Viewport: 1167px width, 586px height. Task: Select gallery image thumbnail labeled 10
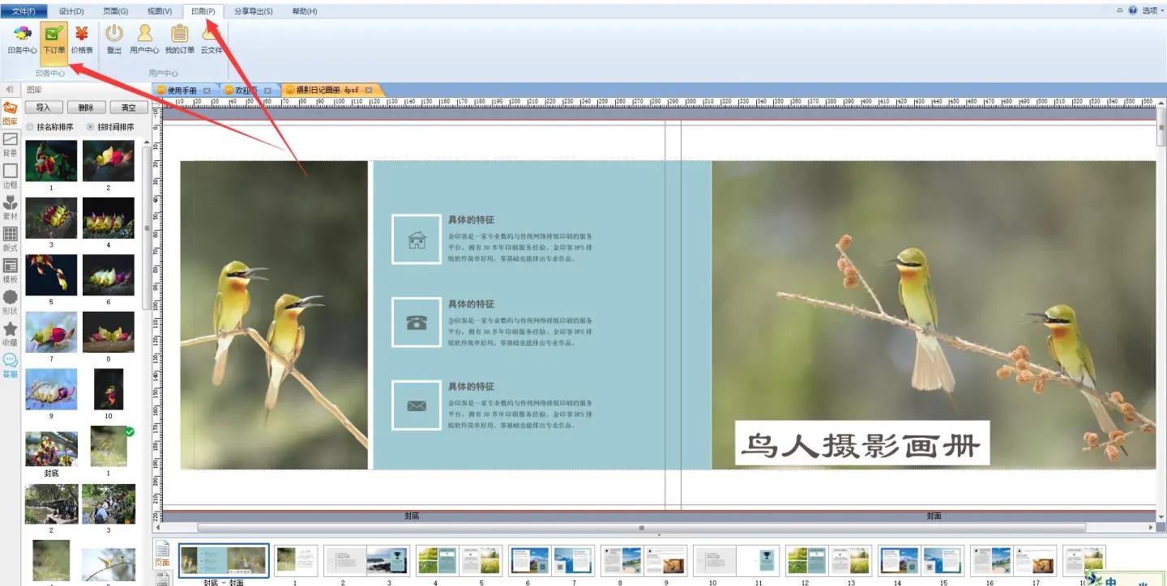(109, 389)
